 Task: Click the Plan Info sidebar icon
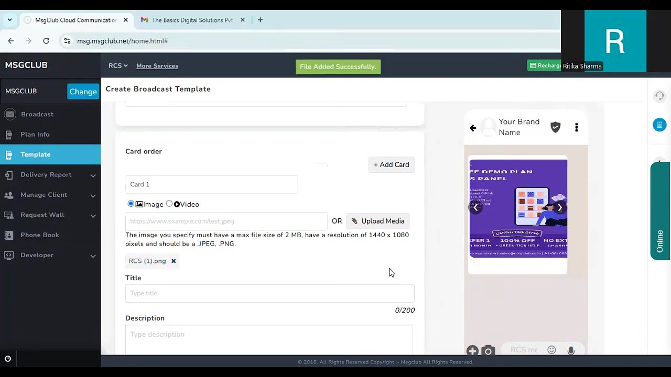(x=9, y=135)
